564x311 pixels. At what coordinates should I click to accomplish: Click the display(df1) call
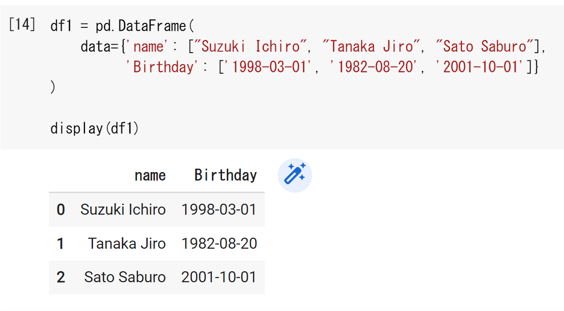[94, 127]
